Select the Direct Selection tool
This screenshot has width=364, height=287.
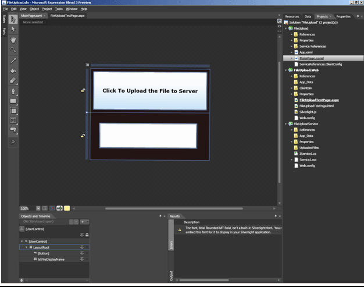click(13, 29)
